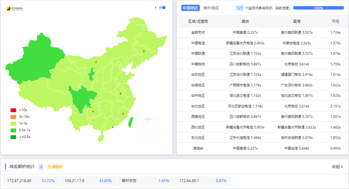Click lightning marker in Fujian
The image size is (349, 189).
[x=123, y=114]
